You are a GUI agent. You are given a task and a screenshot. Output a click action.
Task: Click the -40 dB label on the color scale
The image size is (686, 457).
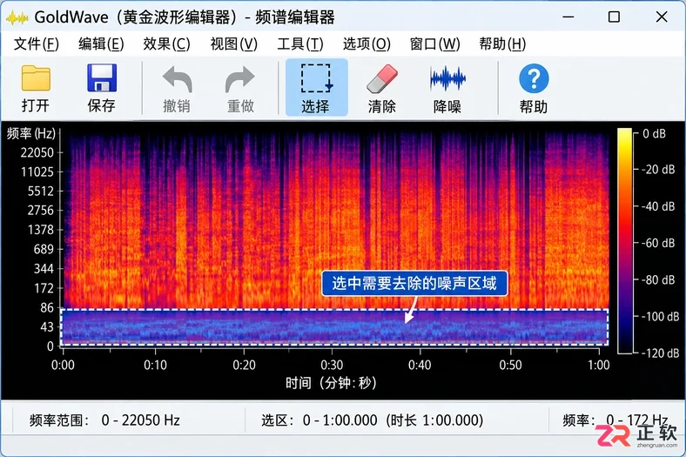tap(658, 206)
